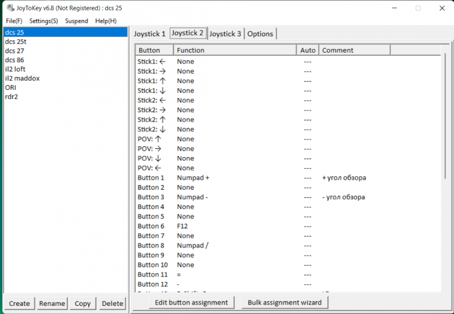Screen dimensions: 454x314
Task: Open the Settings(S) menu
Action: [44, 21]
